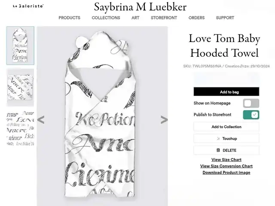Click the Add to bag button

pos(226,91)
